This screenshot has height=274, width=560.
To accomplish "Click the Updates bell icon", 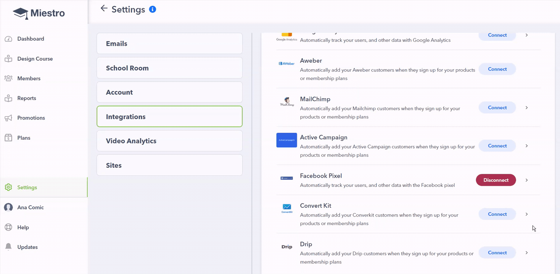I will point(8,247).
